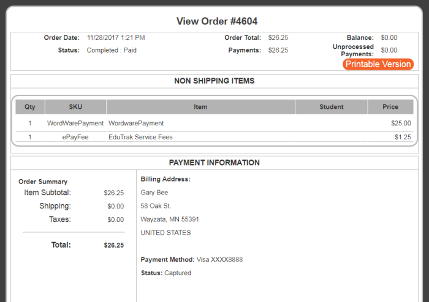The height and width of the screenshot is (302, 429).
Task: Select the WordWarePayment SKU cell
Action: [x=75, y=123]
